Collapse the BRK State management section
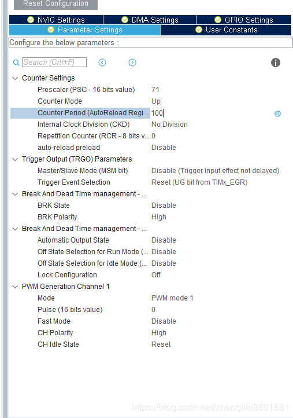Viewport: 293px width, 418px height. coord(15,194)
